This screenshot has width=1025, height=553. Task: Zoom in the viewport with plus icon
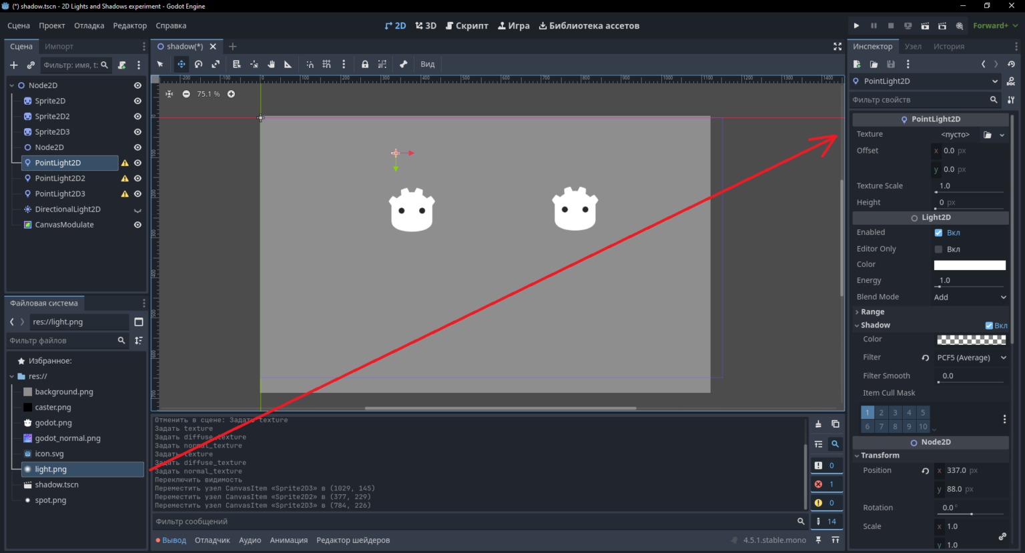click(231, 94)
